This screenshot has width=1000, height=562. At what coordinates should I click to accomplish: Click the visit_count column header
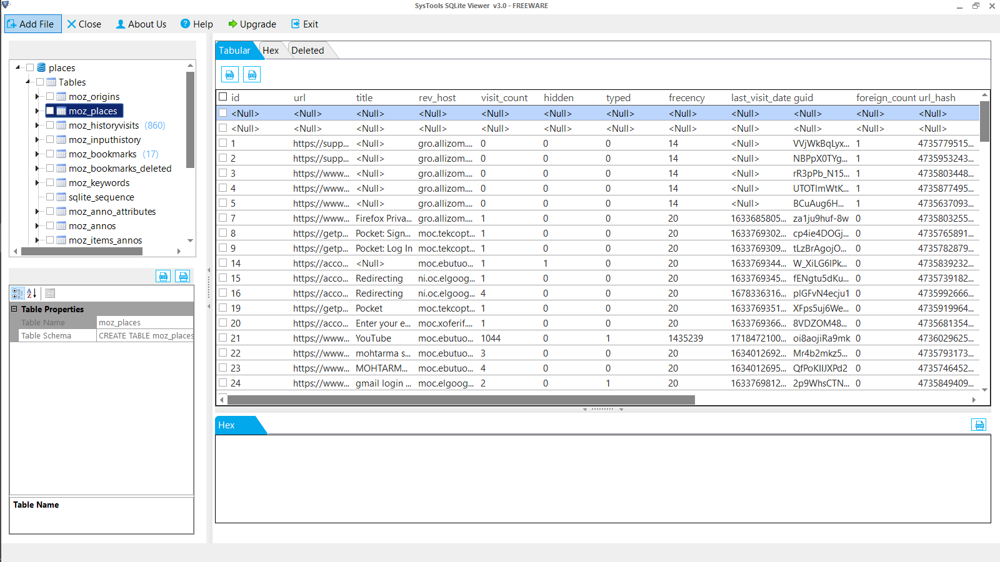(x=504, y=97)
